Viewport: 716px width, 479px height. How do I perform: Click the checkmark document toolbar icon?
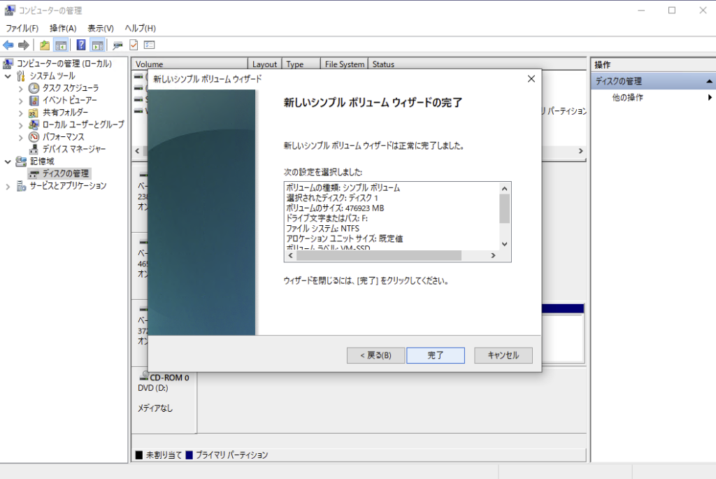(x=133, y=45)
